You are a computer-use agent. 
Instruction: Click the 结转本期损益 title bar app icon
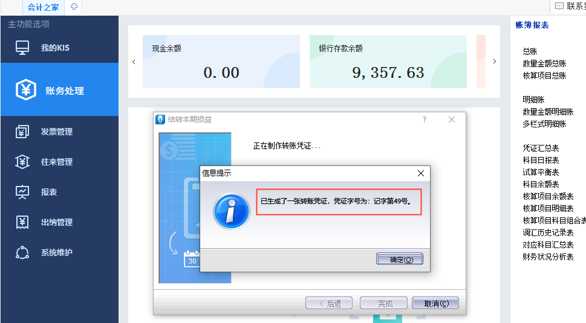point(160,120)
